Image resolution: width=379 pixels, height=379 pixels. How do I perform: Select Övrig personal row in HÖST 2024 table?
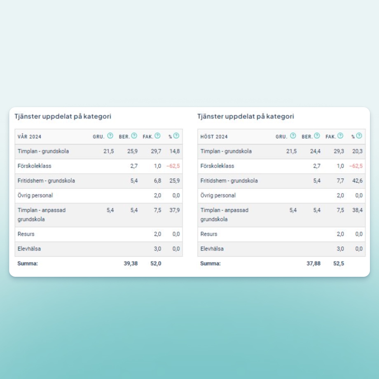coord(218,196)
